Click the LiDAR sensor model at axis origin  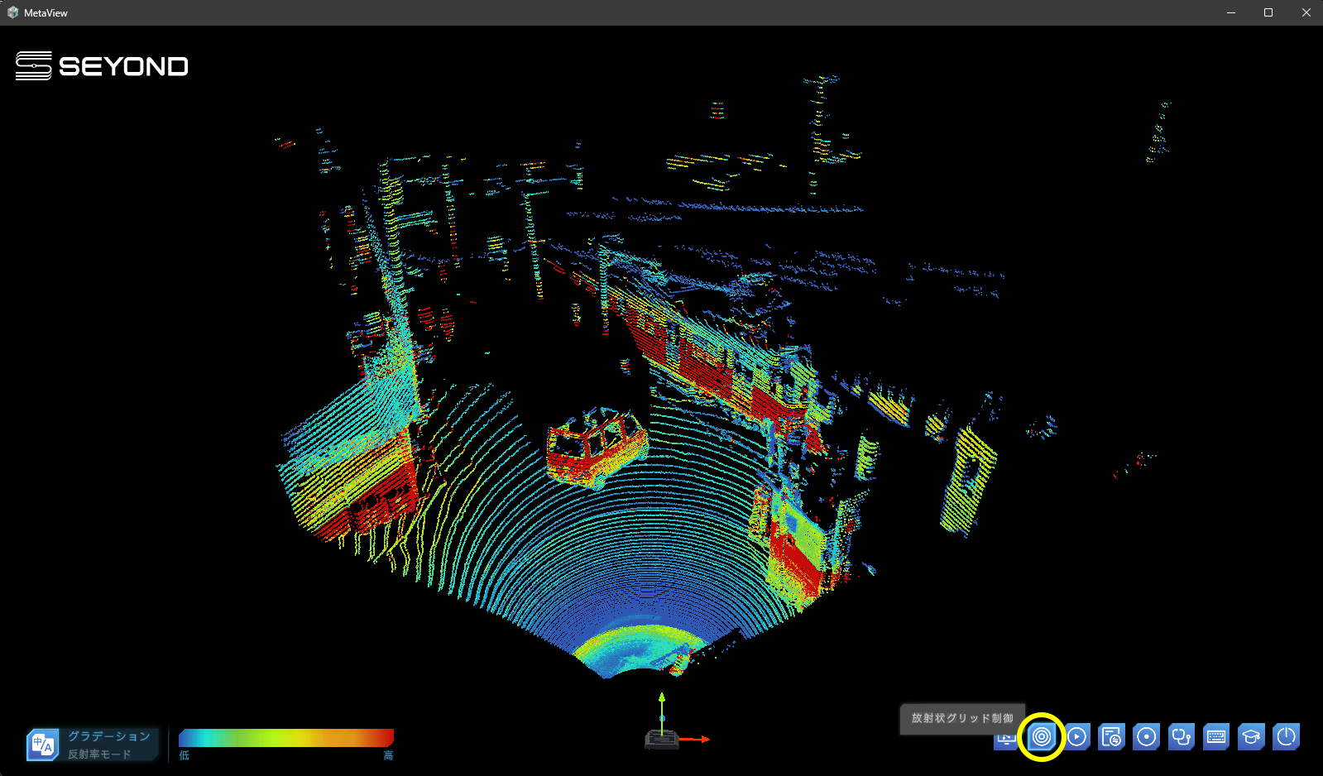661,740
